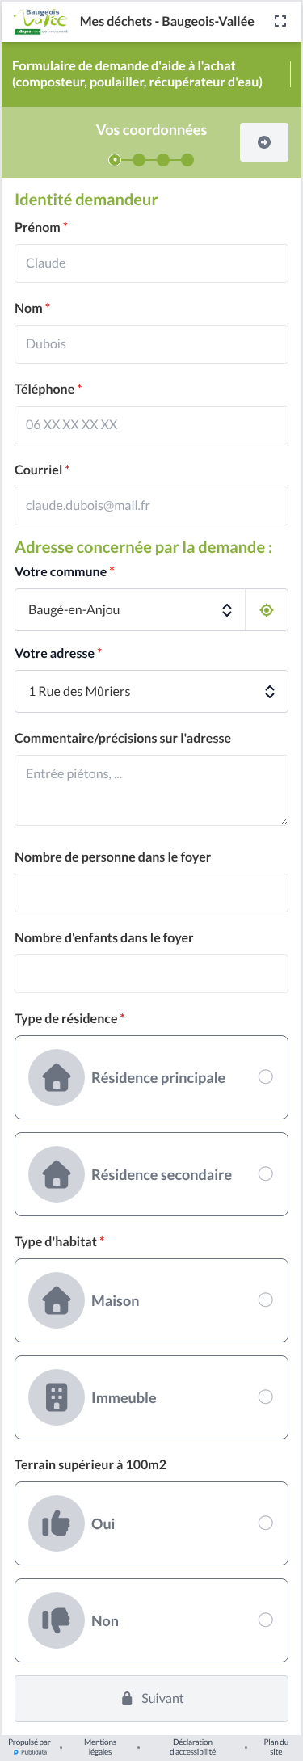Choose the Oui radio for terrain
Image resolution: width=303 pixels, height=1761 pixels.
pyautogui.click(x=265, y=1523)
